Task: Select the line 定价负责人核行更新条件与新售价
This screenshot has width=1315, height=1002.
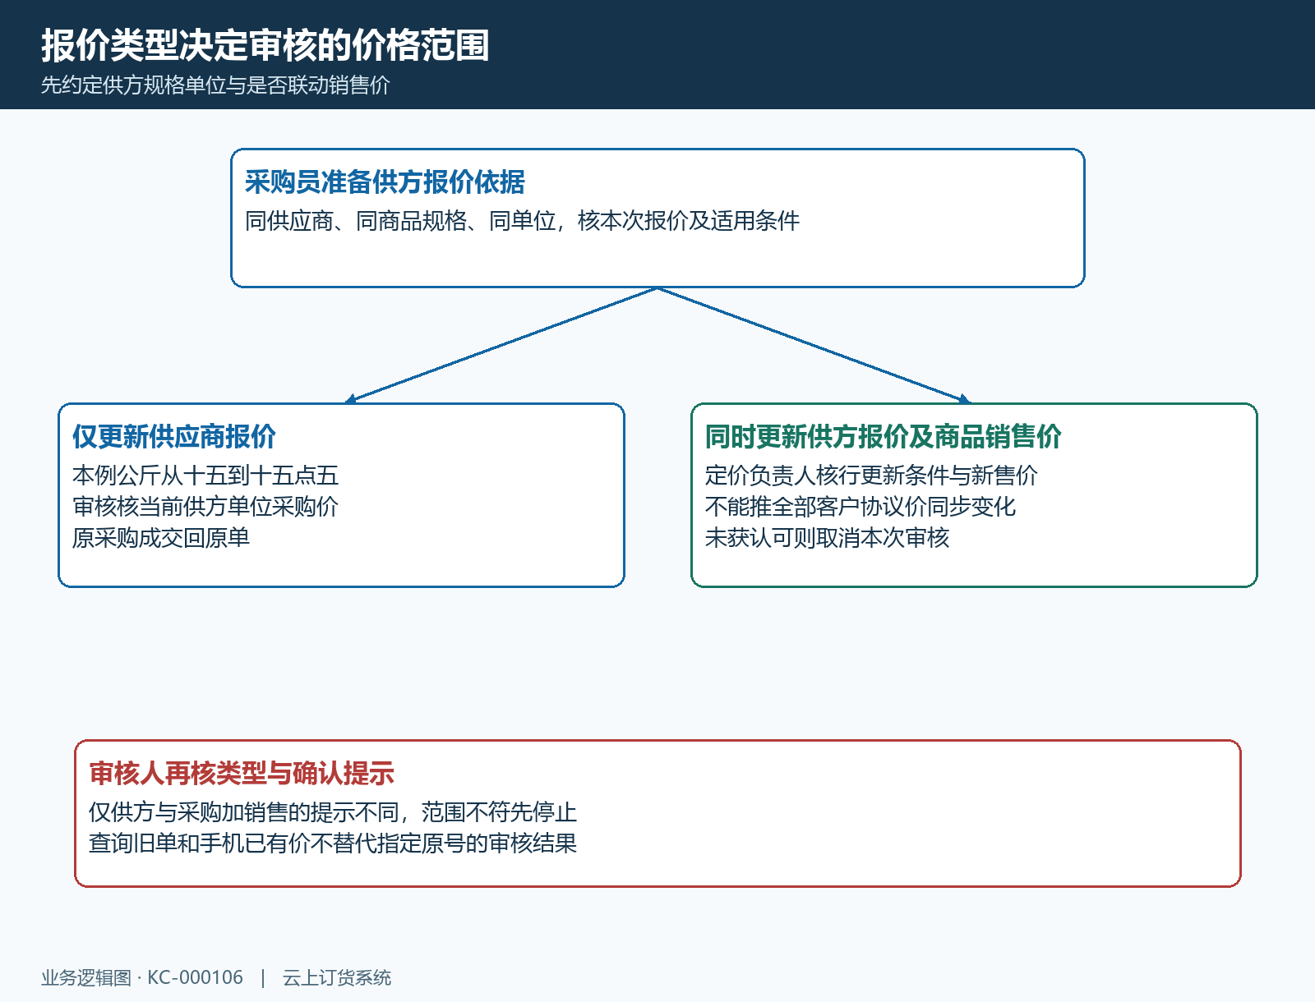Action: (871, 476)
